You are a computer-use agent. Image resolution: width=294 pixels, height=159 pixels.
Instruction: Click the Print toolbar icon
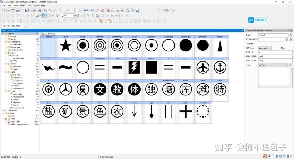click(x=34, y=10)
